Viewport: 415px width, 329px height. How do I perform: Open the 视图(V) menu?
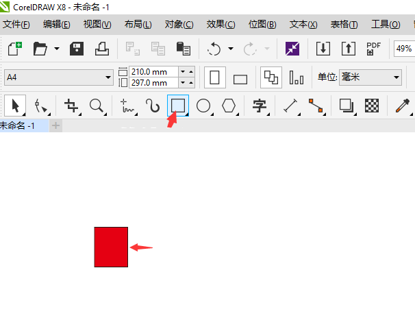(x=97, y=25)
